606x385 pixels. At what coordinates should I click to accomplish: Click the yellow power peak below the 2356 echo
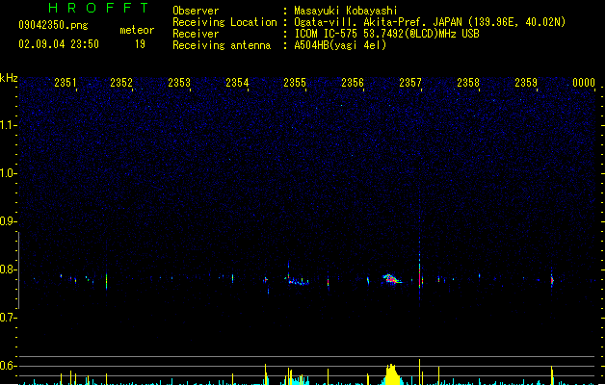click(x=391, y=373)
